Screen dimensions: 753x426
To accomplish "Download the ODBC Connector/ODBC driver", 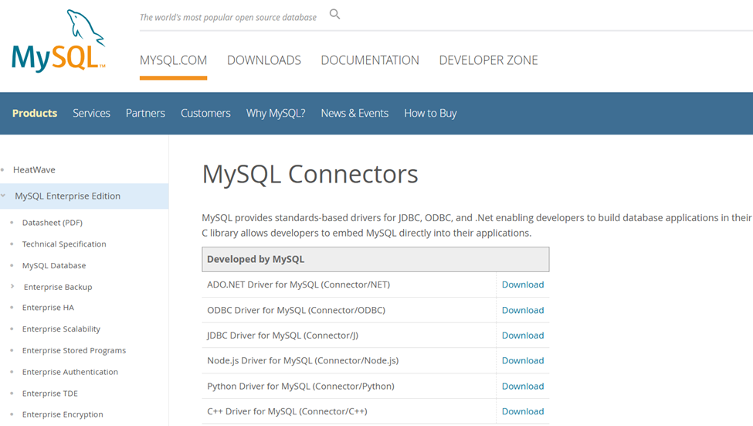I will (x=523, y=310).
